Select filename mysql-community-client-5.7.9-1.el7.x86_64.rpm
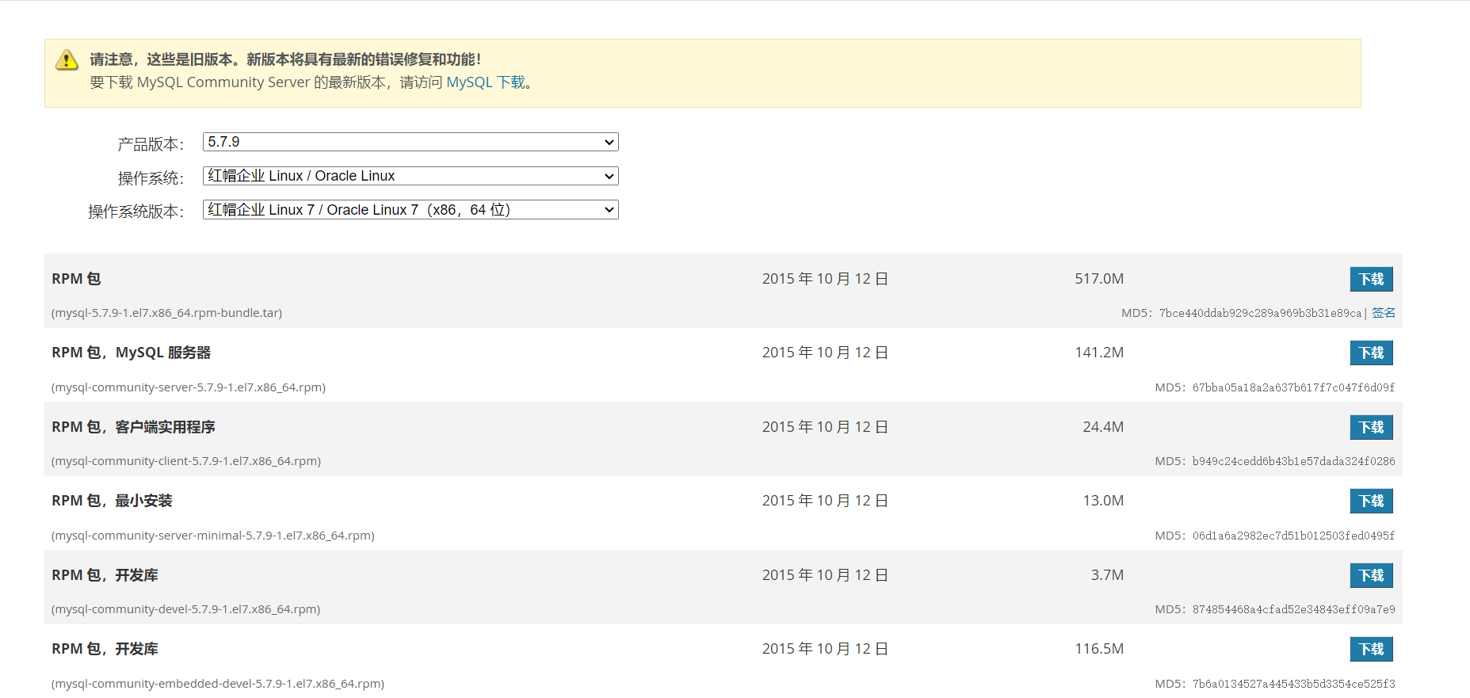 186,461
